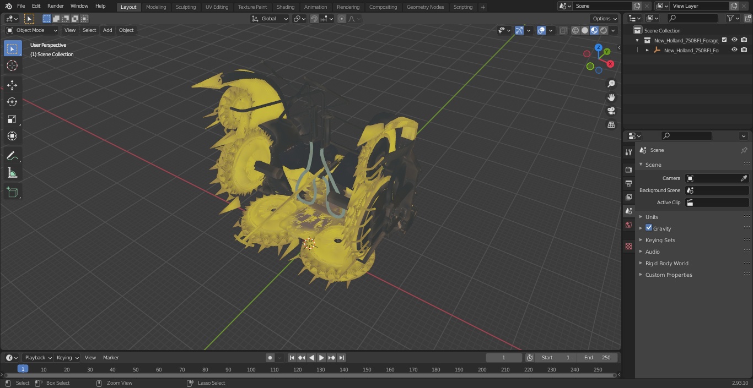Switch to wireframe viewport shading
The image size is (753, 388).
(575, 30)
